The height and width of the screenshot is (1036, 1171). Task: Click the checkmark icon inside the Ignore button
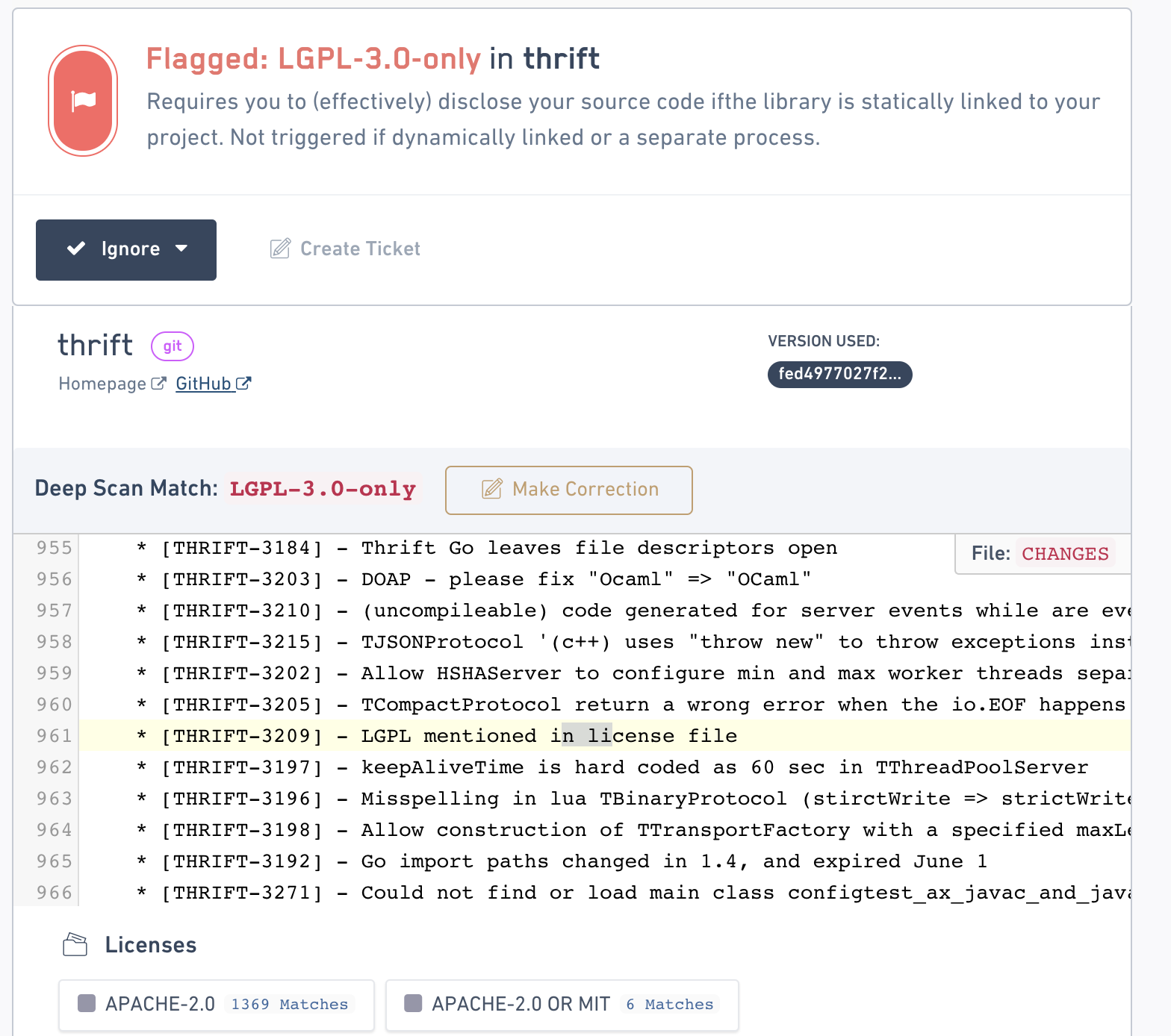[78, 249]
